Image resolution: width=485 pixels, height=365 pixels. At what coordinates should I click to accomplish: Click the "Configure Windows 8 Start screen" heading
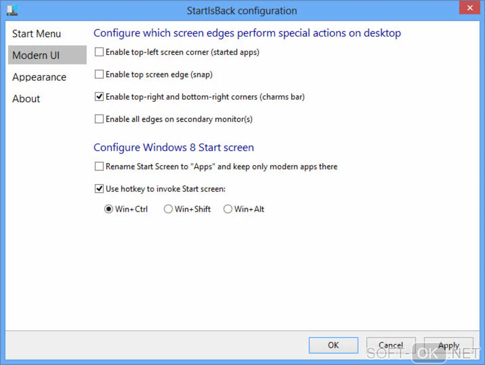(x=174, y=147)
